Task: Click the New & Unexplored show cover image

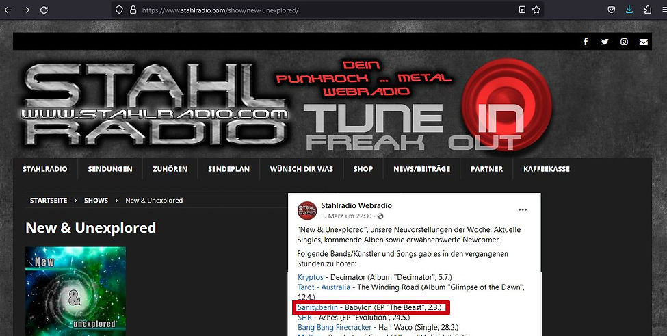Action: (76, 292)
